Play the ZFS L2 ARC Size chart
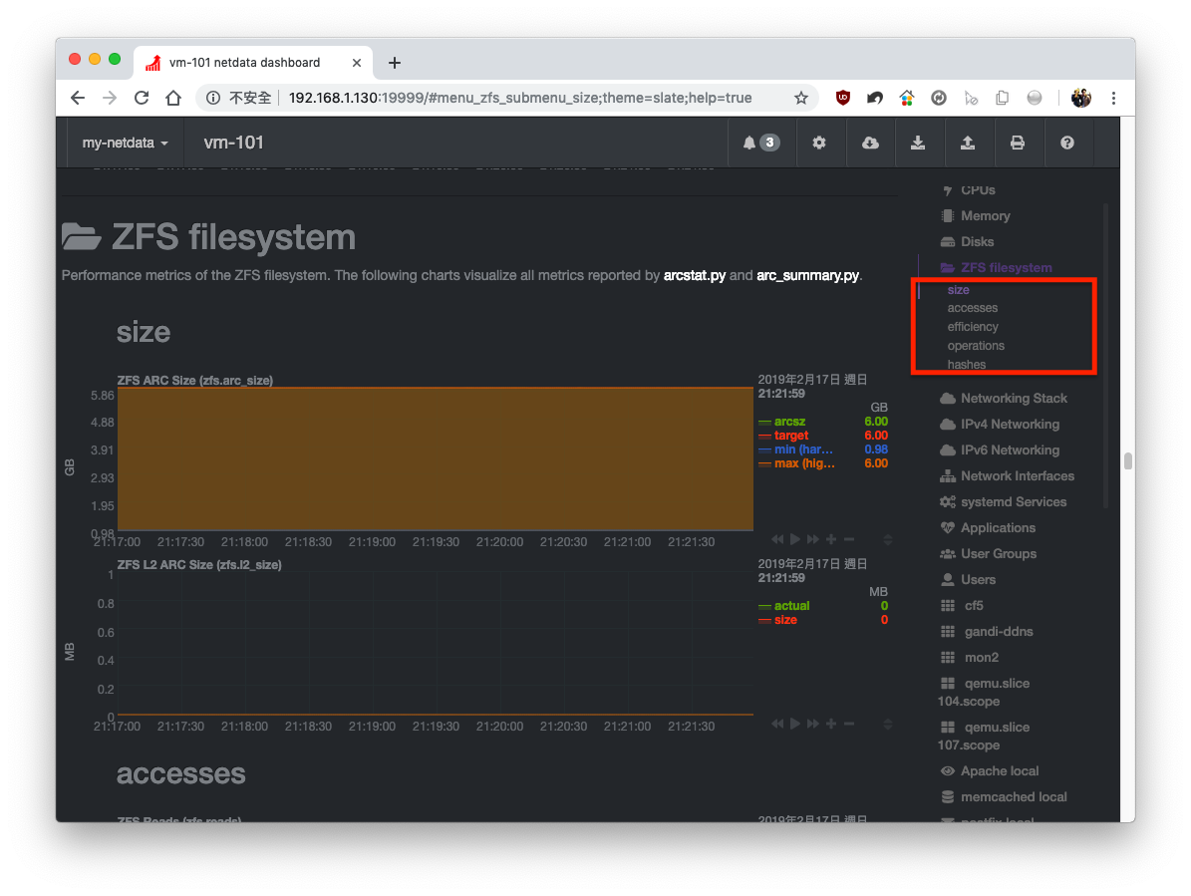 coord(795,724)
